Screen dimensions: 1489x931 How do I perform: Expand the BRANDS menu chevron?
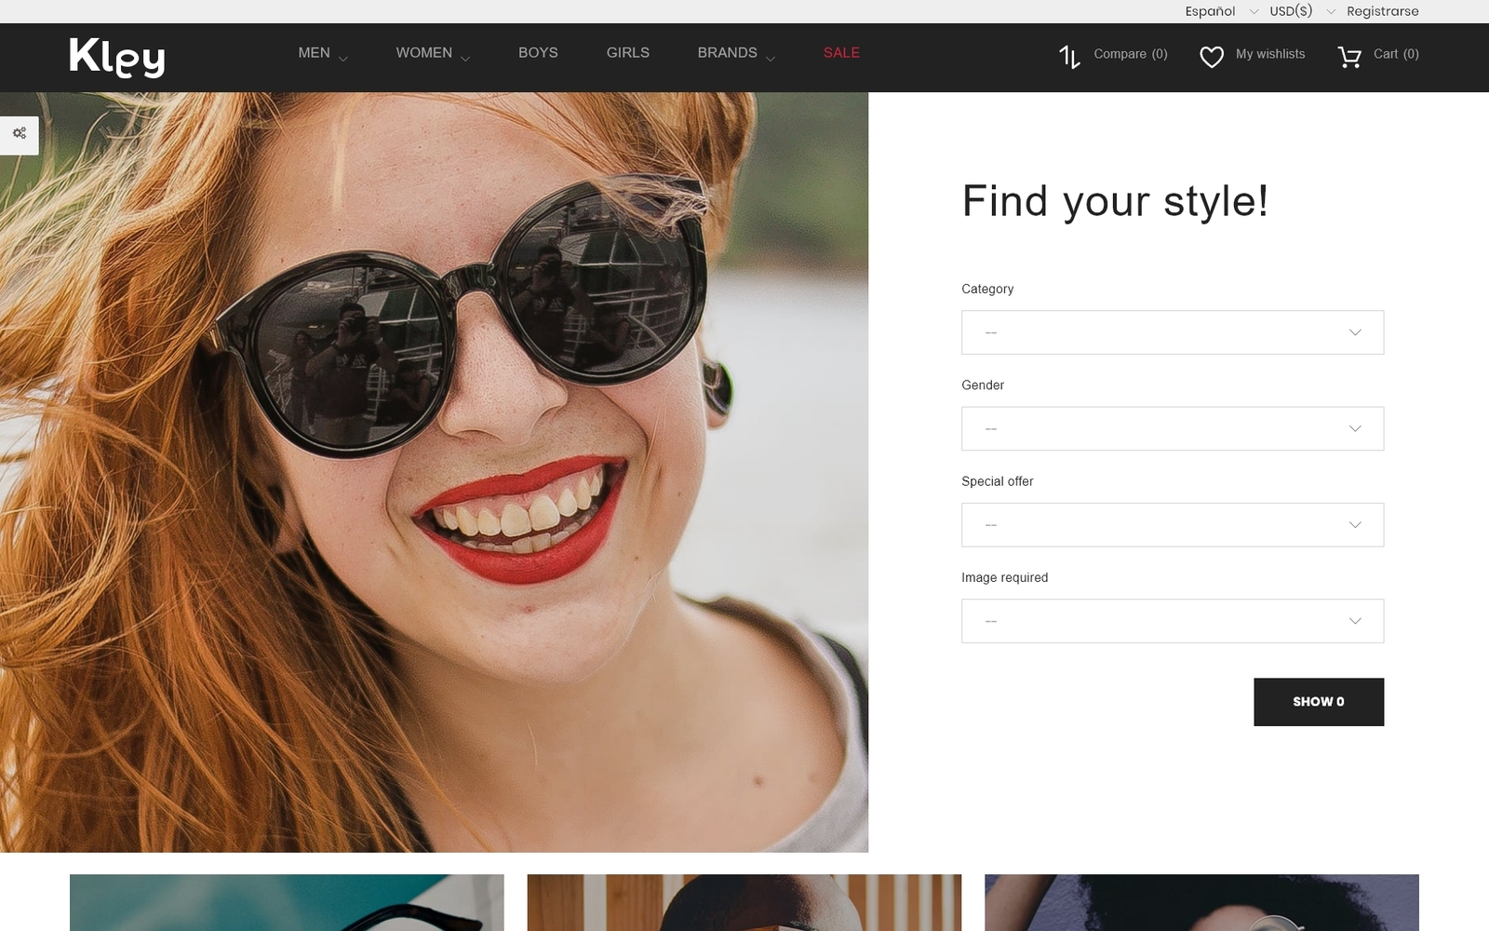(771, 59)
